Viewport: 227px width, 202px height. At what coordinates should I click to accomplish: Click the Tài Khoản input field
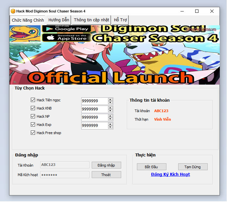pyautogui.click(x=65, y=165)
